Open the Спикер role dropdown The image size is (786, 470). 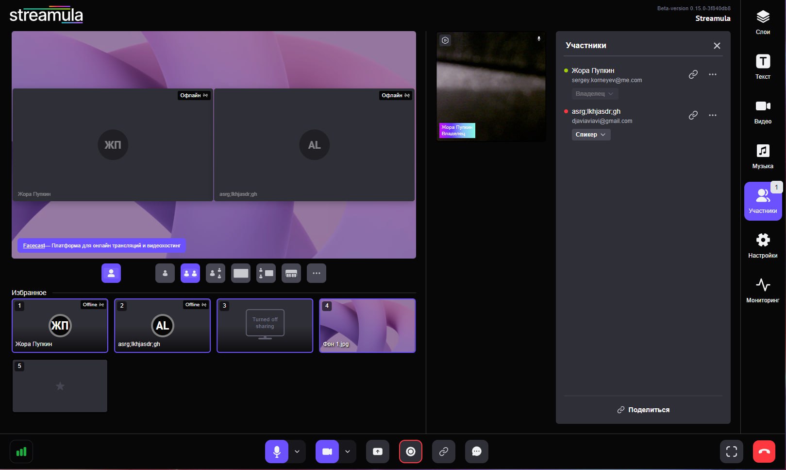pos(590,135)
